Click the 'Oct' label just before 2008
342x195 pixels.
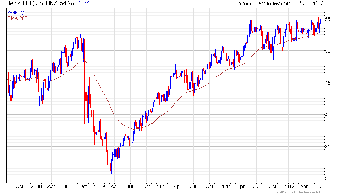click(20, 187)
